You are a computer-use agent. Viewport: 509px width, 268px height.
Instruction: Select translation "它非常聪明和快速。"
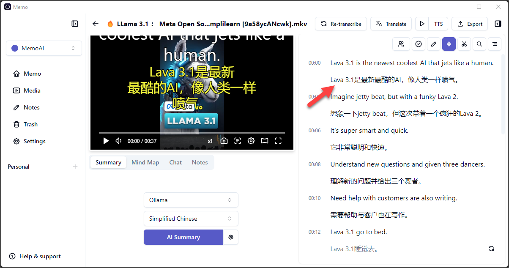pos(359,148)
